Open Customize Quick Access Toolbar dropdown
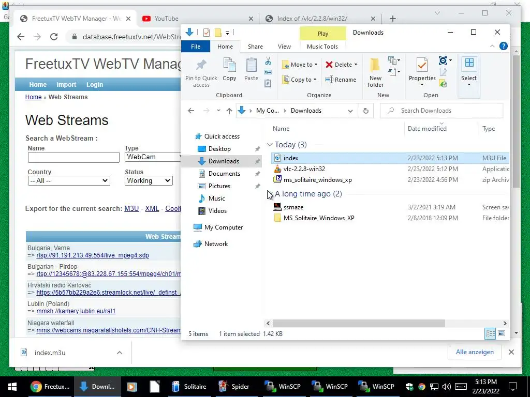 point(228,33)
